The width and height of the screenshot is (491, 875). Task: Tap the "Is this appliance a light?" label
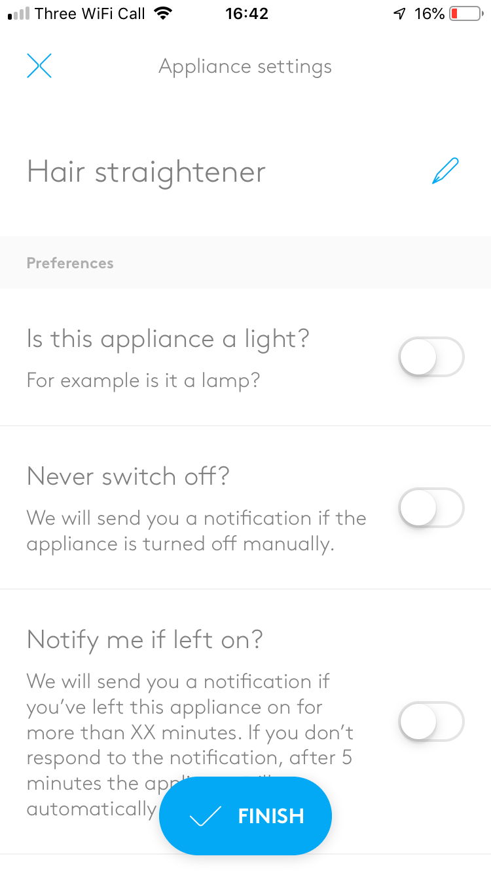pos(168,339)
